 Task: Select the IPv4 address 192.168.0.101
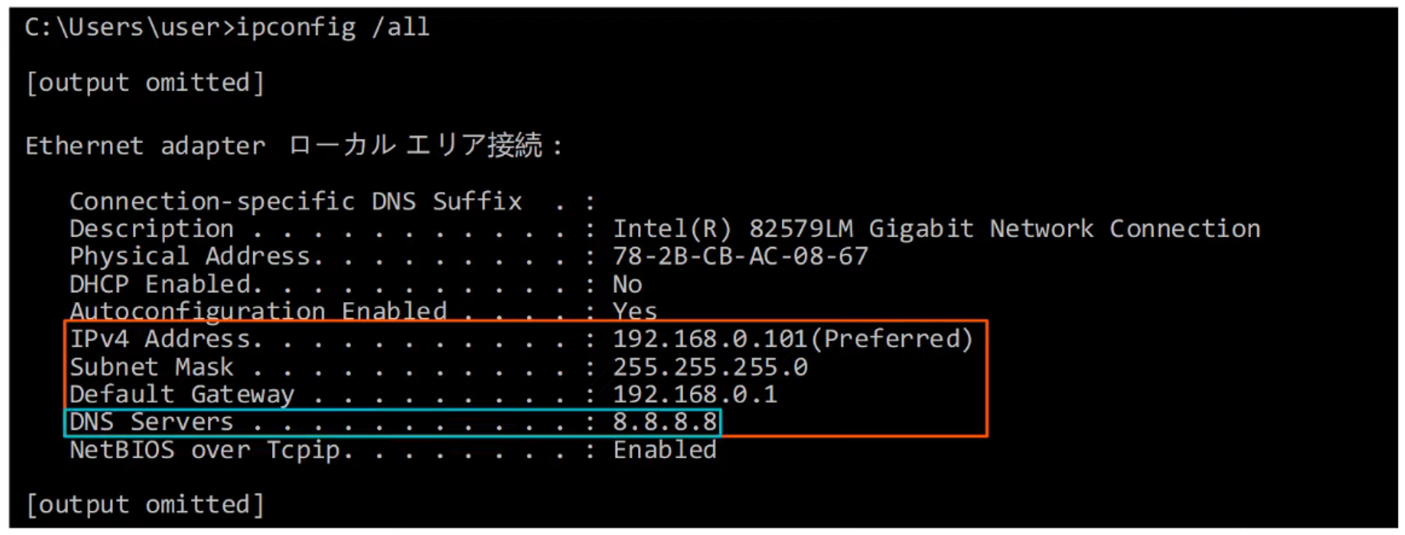(710, 339)
